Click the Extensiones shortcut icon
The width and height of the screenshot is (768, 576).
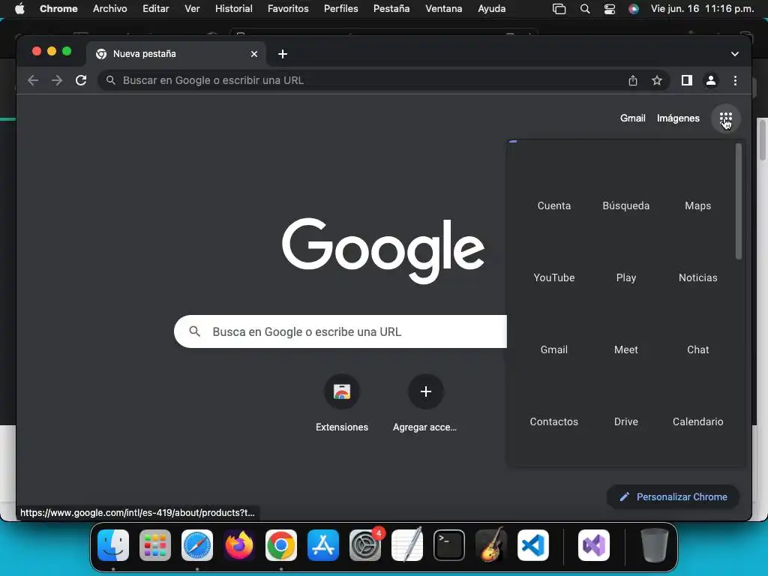pyautogui.click(x=342, y=391)
